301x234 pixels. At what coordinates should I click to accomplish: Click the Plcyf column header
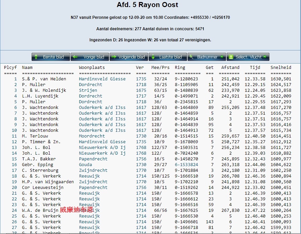click(x=10, y=68)
